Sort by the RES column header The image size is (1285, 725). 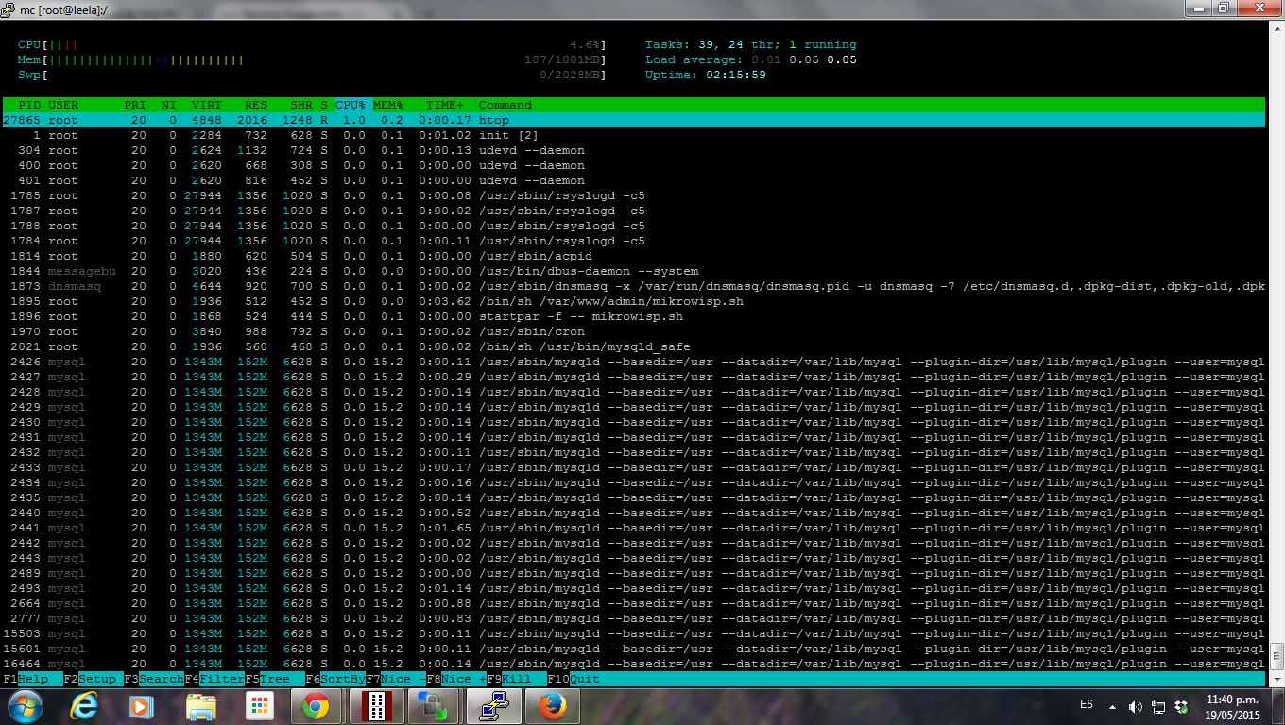click(x=256, y=105)
